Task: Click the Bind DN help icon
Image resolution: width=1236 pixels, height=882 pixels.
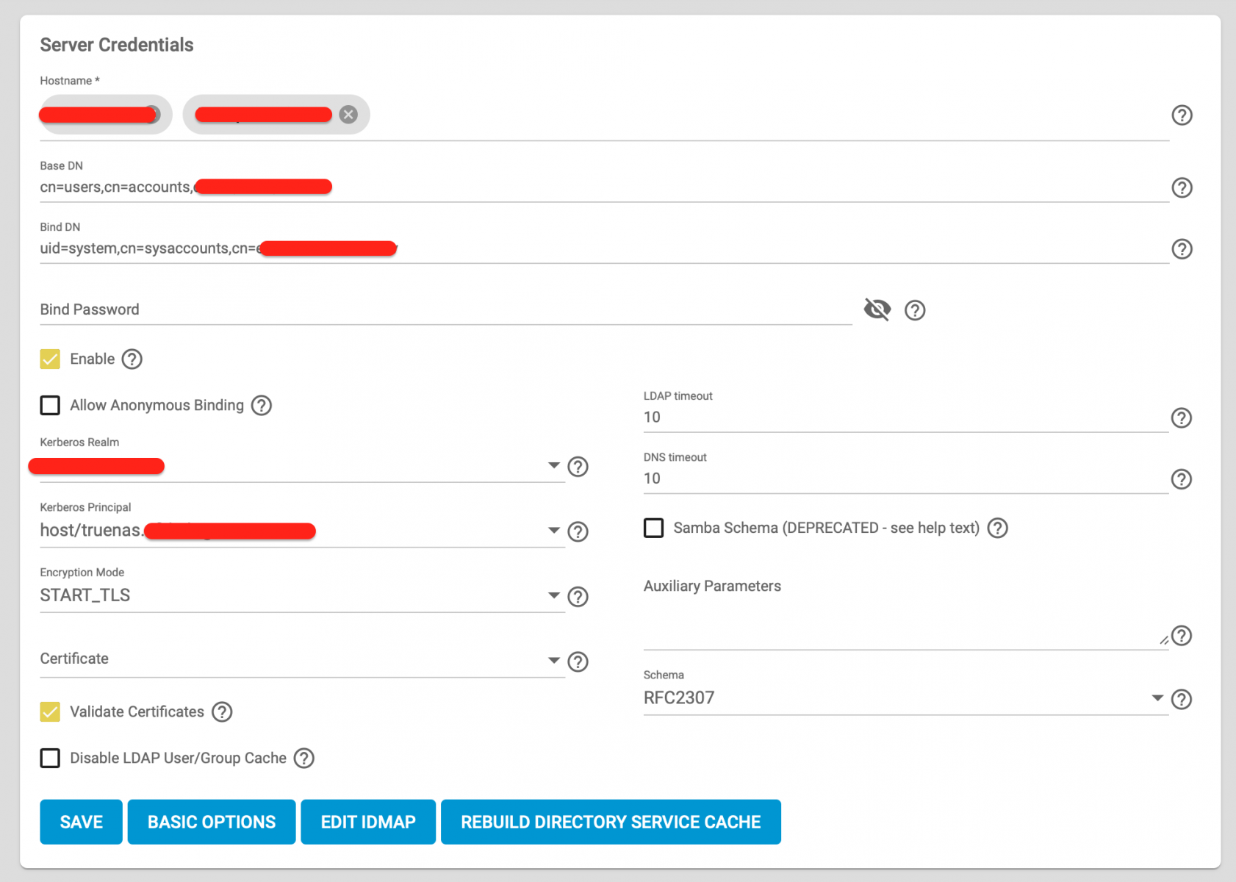Action: (x=1182, y=249)
